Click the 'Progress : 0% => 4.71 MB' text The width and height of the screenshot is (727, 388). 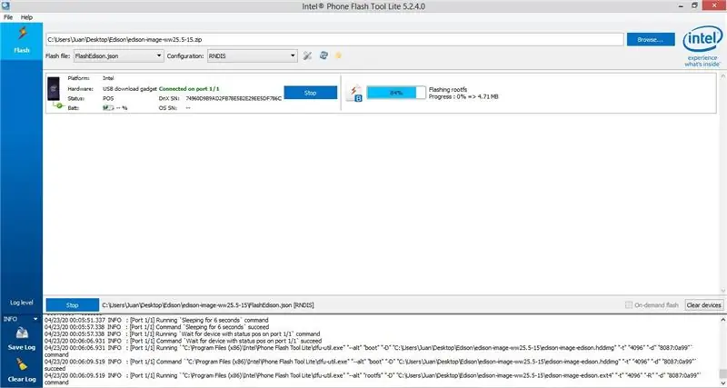(463, 96)
